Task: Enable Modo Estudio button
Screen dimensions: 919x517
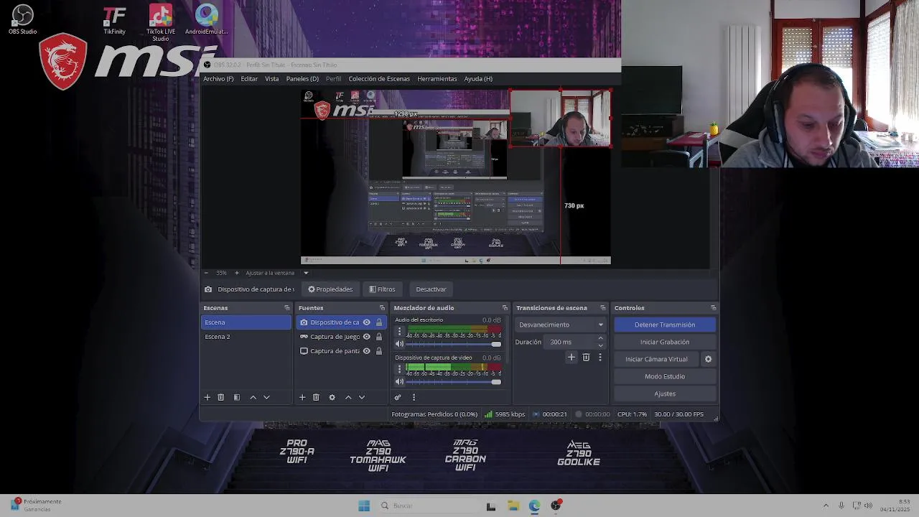Action: pyautogui.click(x=665, y=376)
